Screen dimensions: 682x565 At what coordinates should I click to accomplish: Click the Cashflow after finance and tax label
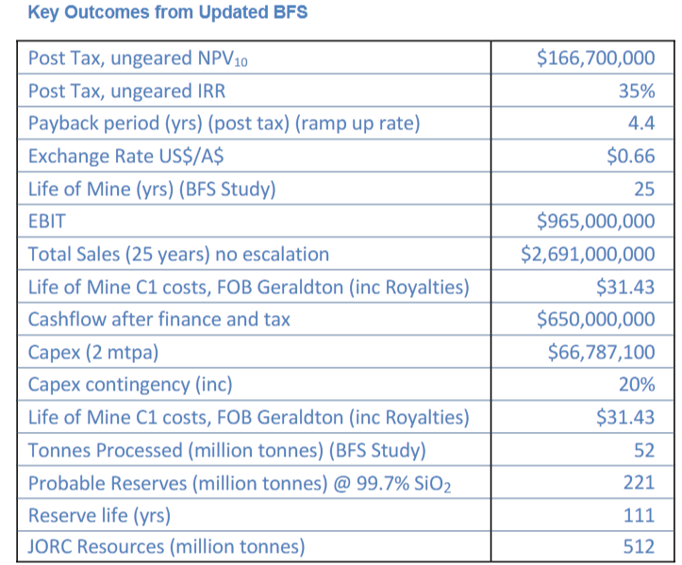click(x=158, y=319)
